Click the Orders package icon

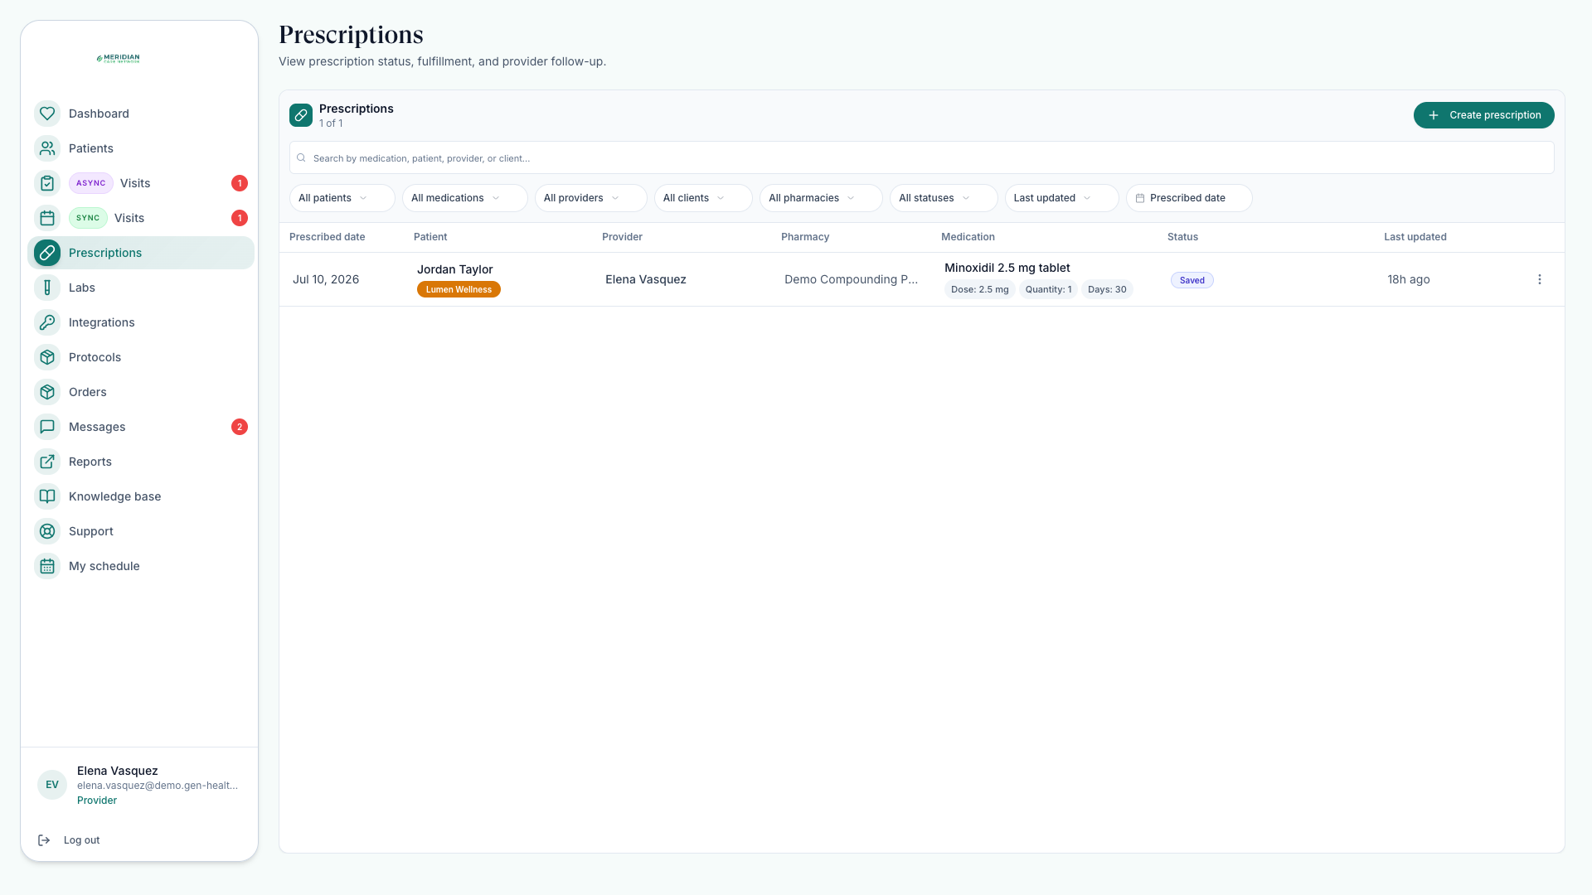pos(47,392)
